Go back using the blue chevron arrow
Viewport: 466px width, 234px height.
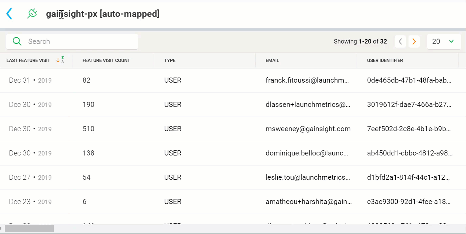coord(9,14)
